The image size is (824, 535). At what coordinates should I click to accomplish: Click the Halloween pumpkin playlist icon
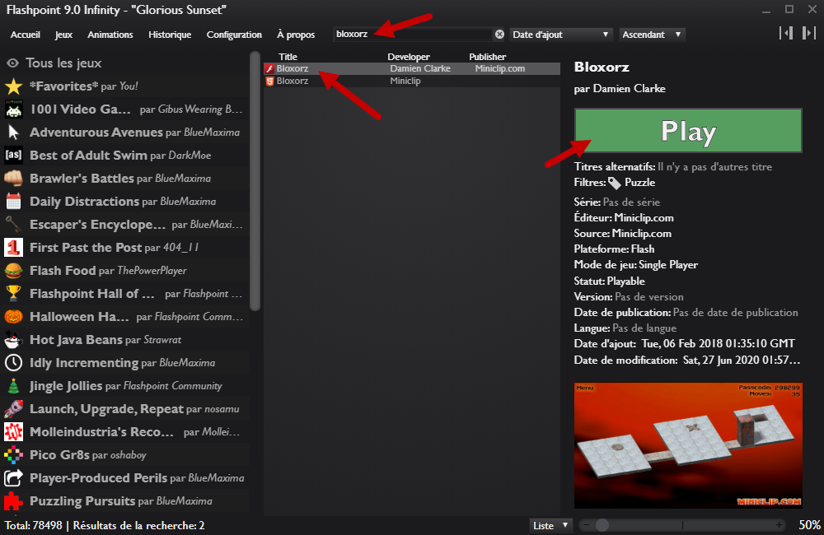pos(14,317)
